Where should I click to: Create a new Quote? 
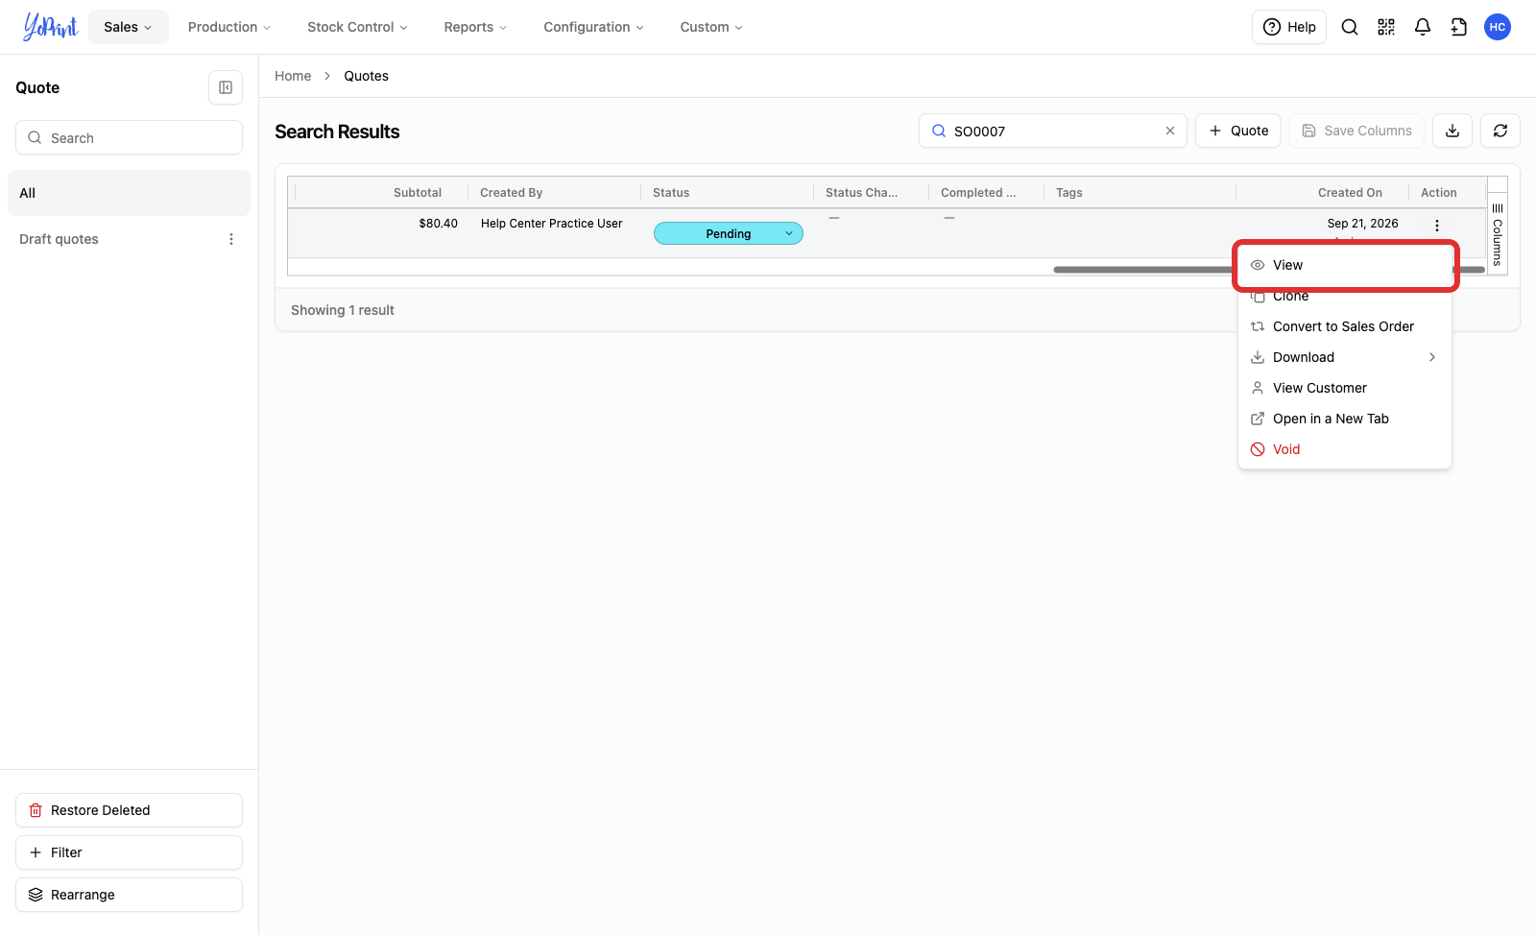click(1238, 131)
